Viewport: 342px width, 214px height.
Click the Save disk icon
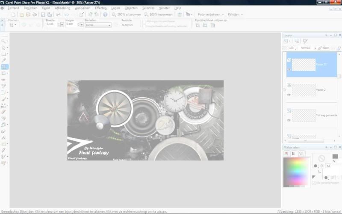(43, 15)
